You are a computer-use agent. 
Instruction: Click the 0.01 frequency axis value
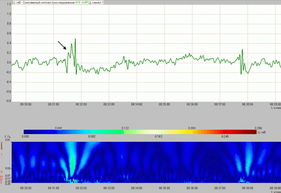coord(7,140)
